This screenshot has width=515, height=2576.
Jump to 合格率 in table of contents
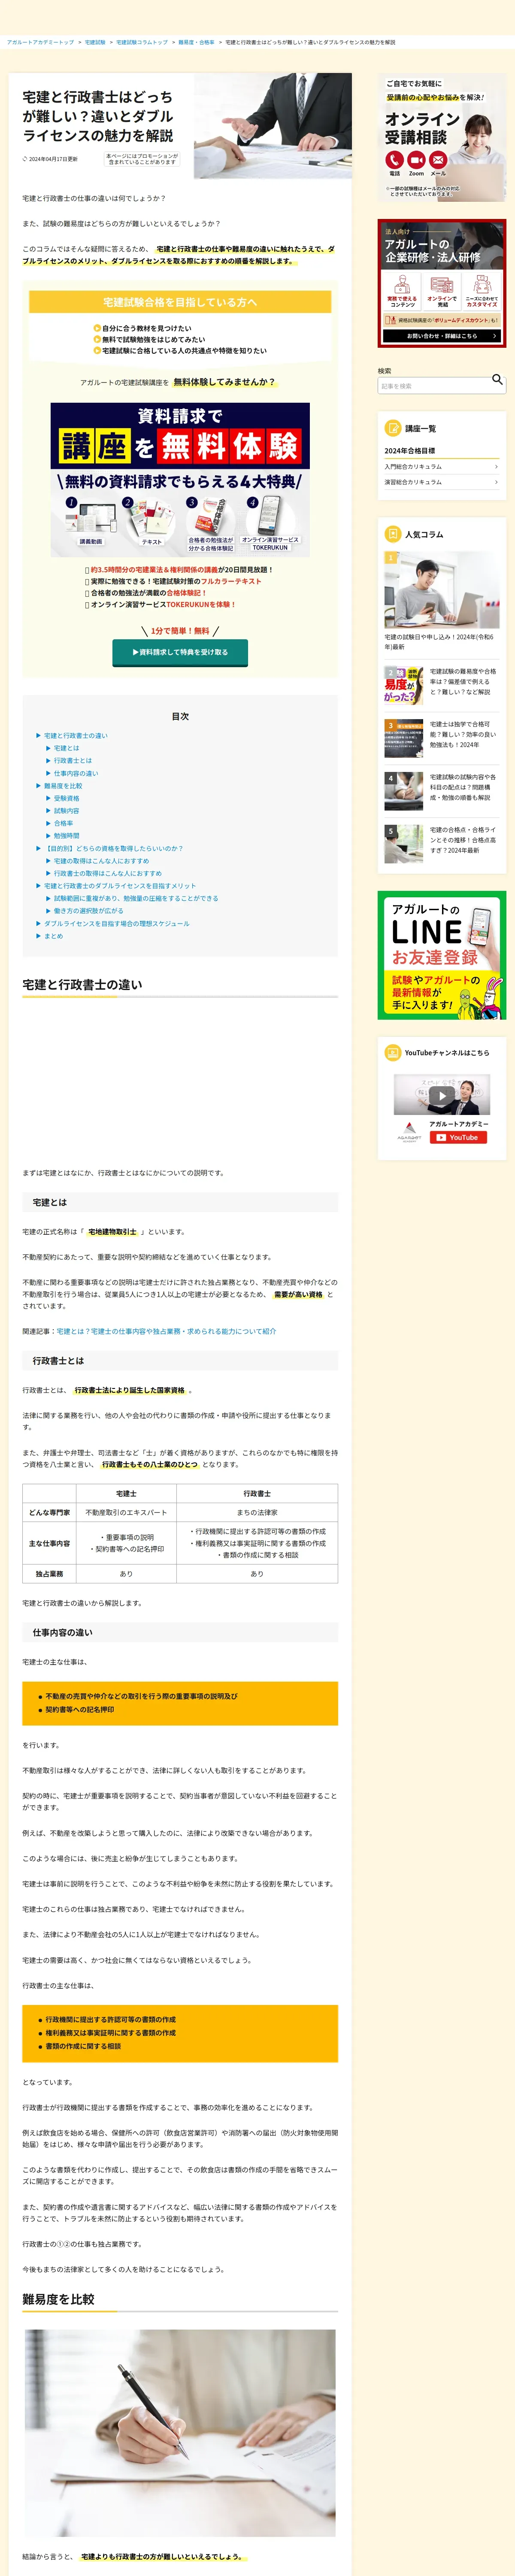pyautogui.click(x=63, y=823)
